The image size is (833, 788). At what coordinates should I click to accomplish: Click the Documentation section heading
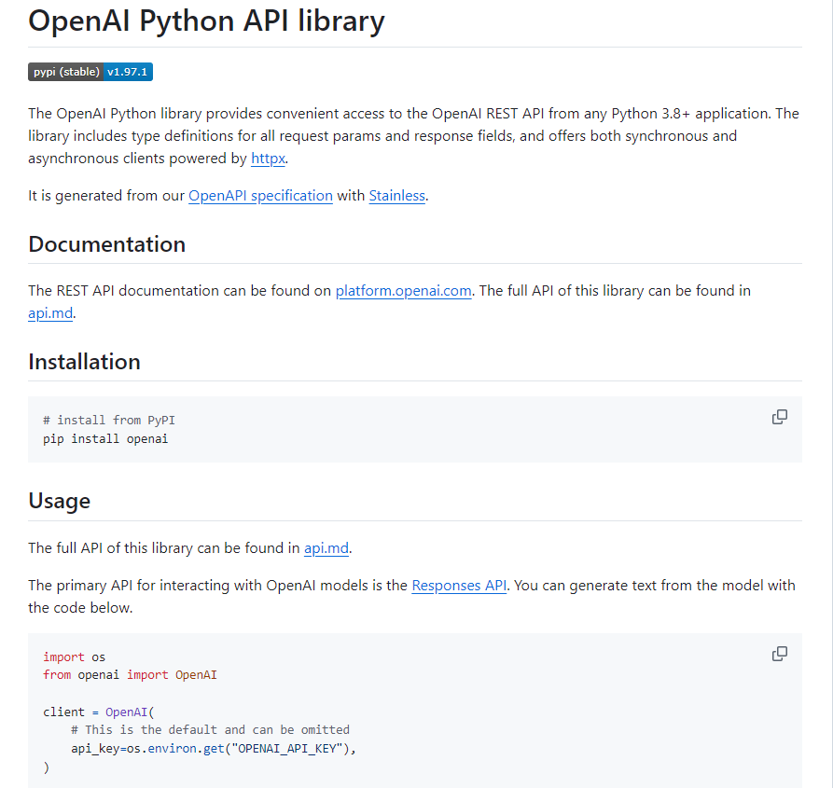point(107,243)
